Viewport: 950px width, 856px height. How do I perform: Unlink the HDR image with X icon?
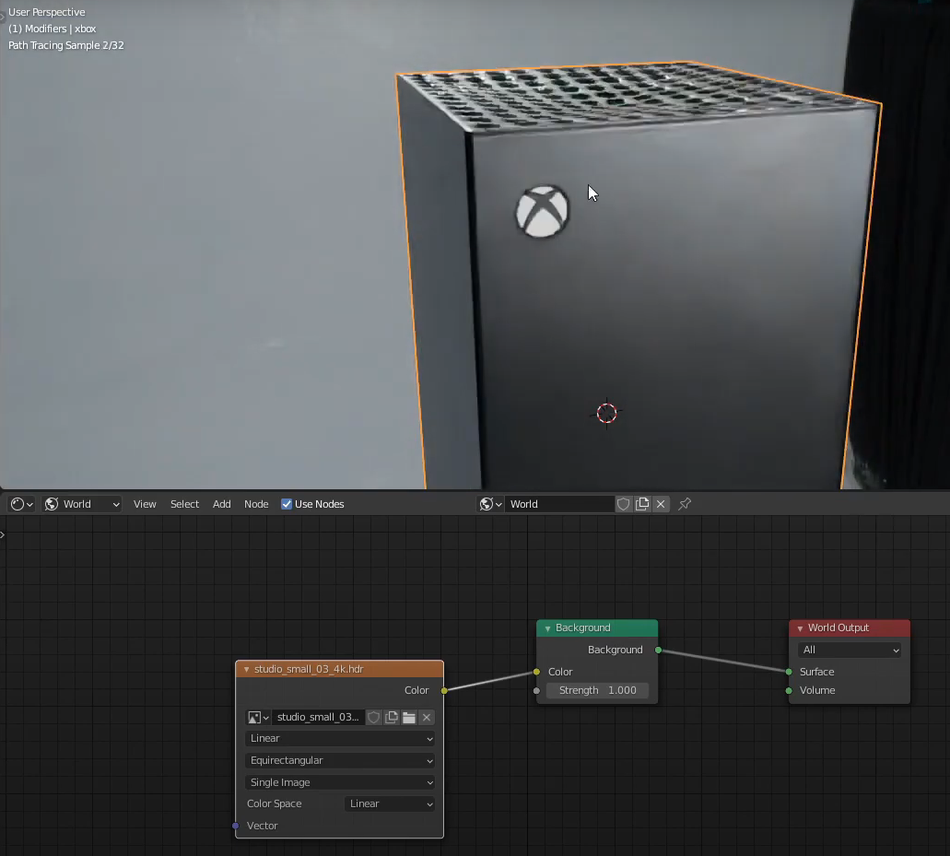[x=427, y=717]
